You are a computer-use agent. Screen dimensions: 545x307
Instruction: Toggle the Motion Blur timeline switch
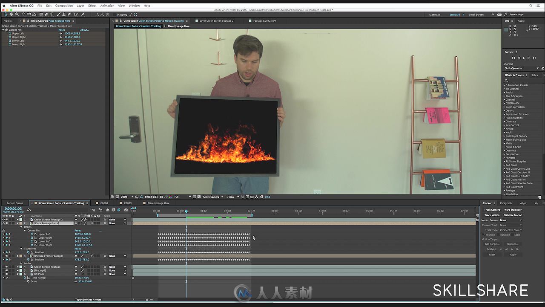coord(119,210)
